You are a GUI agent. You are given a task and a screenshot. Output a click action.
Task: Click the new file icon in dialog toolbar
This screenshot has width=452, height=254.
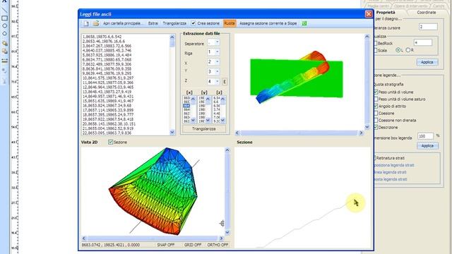[x=86, y=23]
